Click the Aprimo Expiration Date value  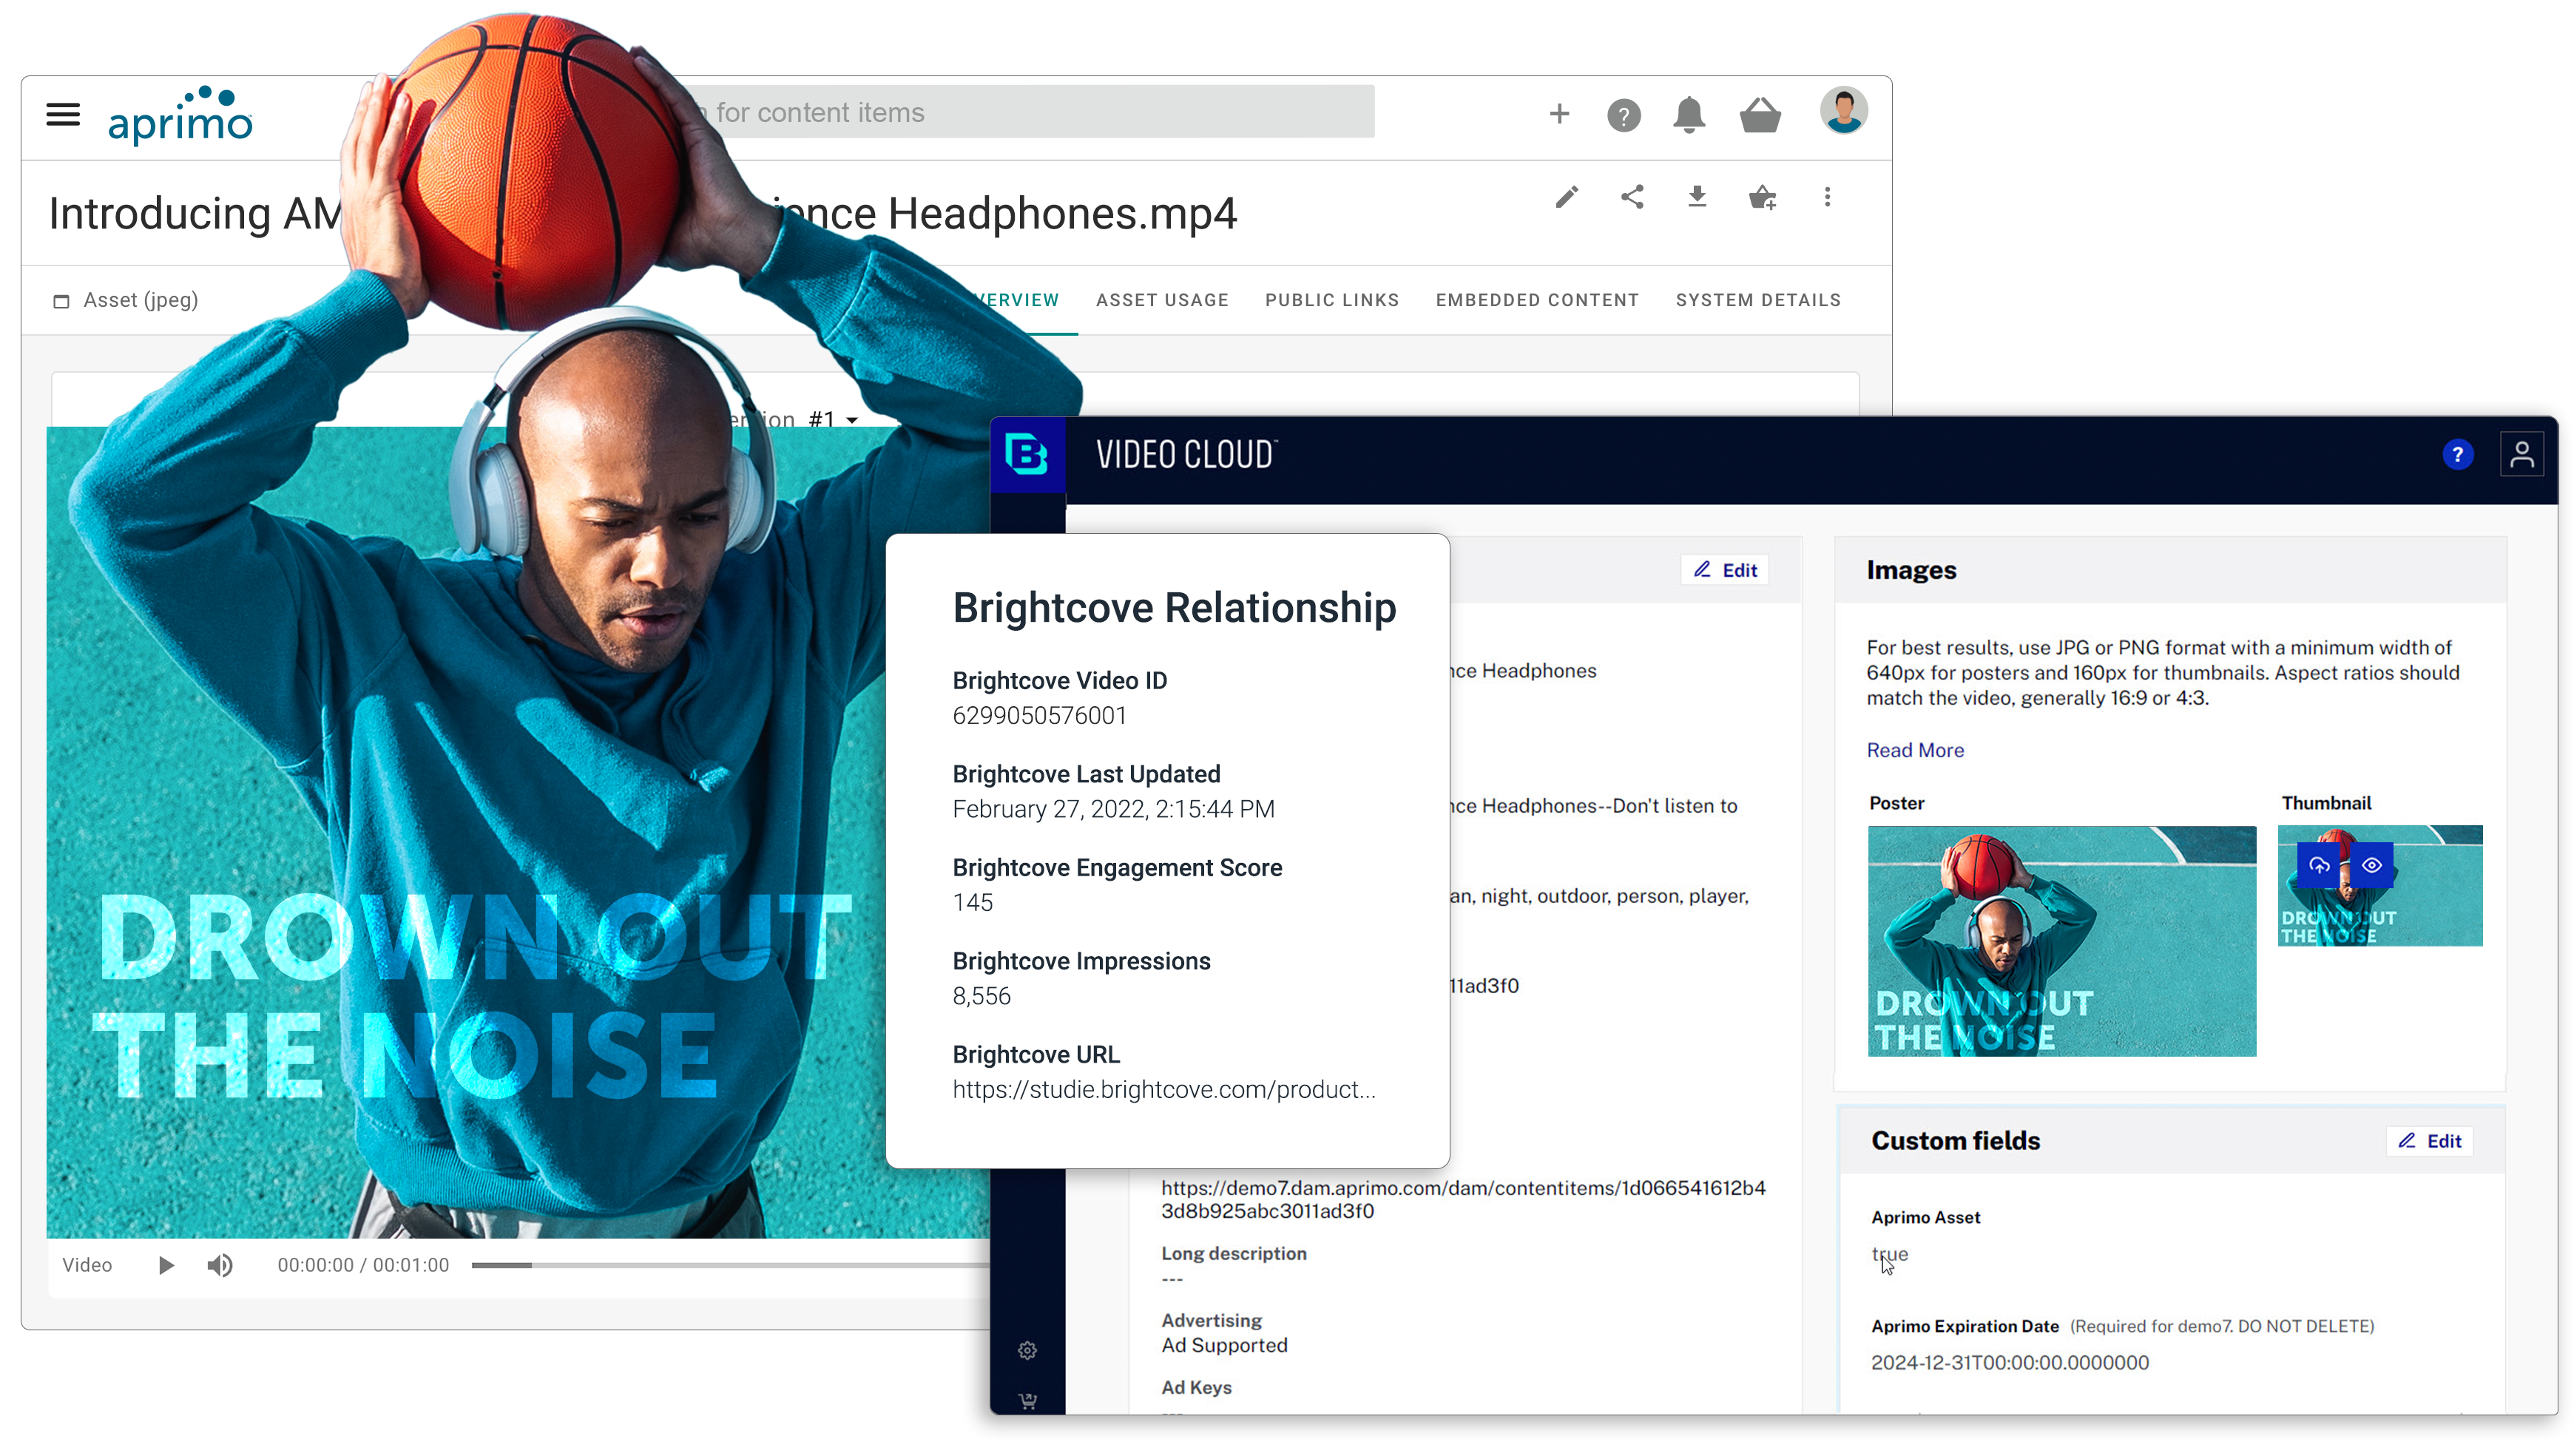(x=2010, y=1363)
